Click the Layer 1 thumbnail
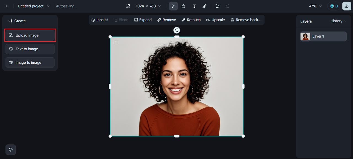353x159 pixels. pos(305,37)
